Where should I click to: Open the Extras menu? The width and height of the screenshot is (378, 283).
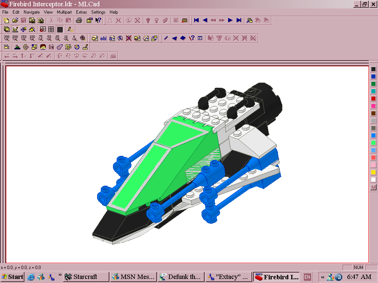click(x=81, y=12)
